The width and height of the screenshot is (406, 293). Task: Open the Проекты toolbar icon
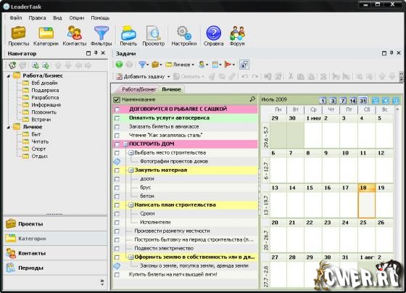[18, 36]
